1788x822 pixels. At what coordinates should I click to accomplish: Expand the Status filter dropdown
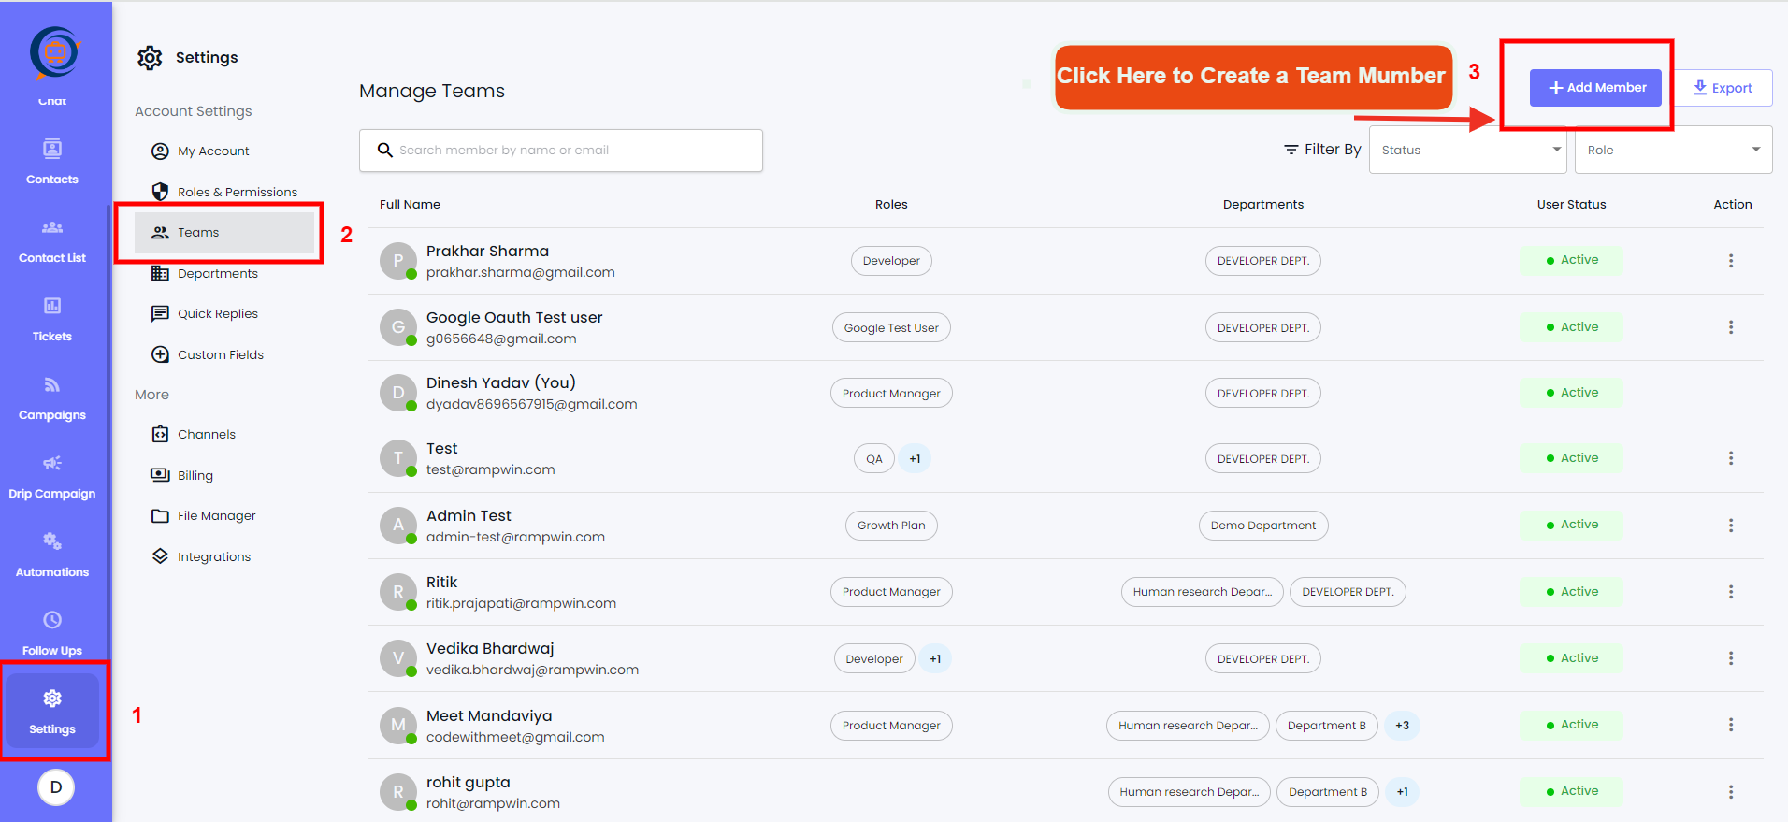pos(1467,150)
